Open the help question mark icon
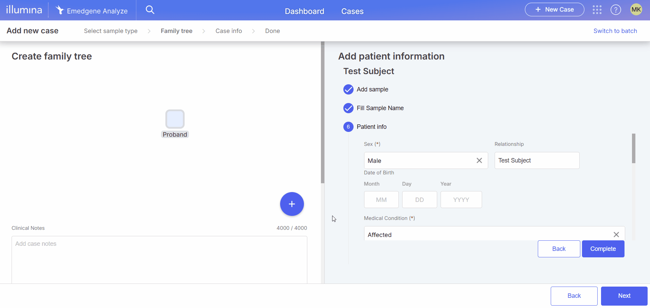The image size is (650, 308). (x=616, y=10)
